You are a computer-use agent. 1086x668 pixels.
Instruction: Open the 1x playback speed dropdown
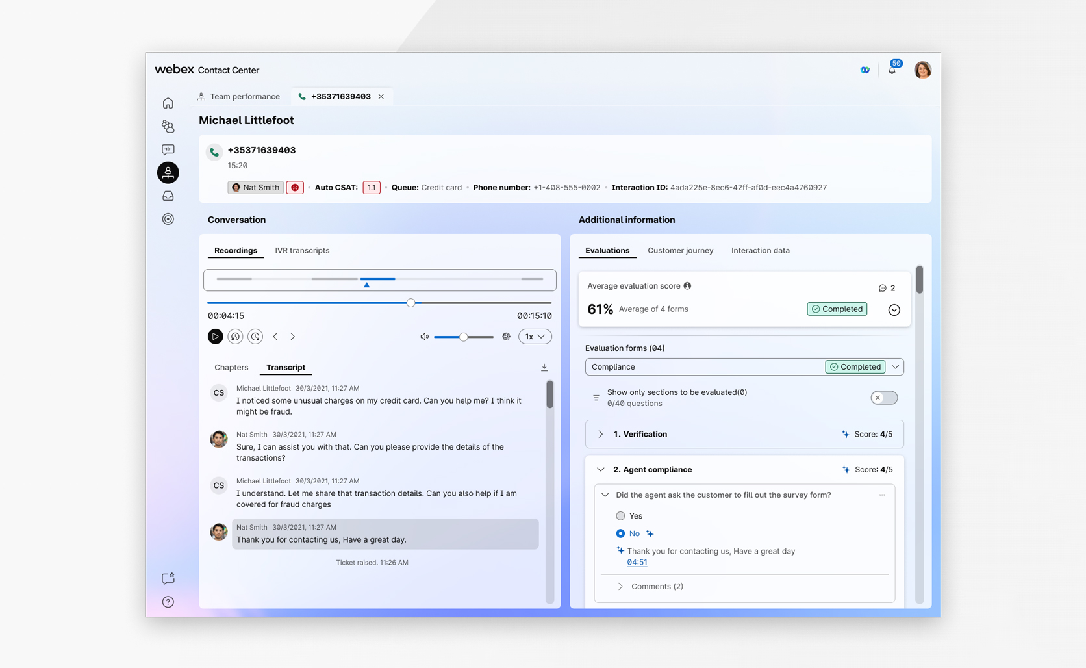click(535, 337)
